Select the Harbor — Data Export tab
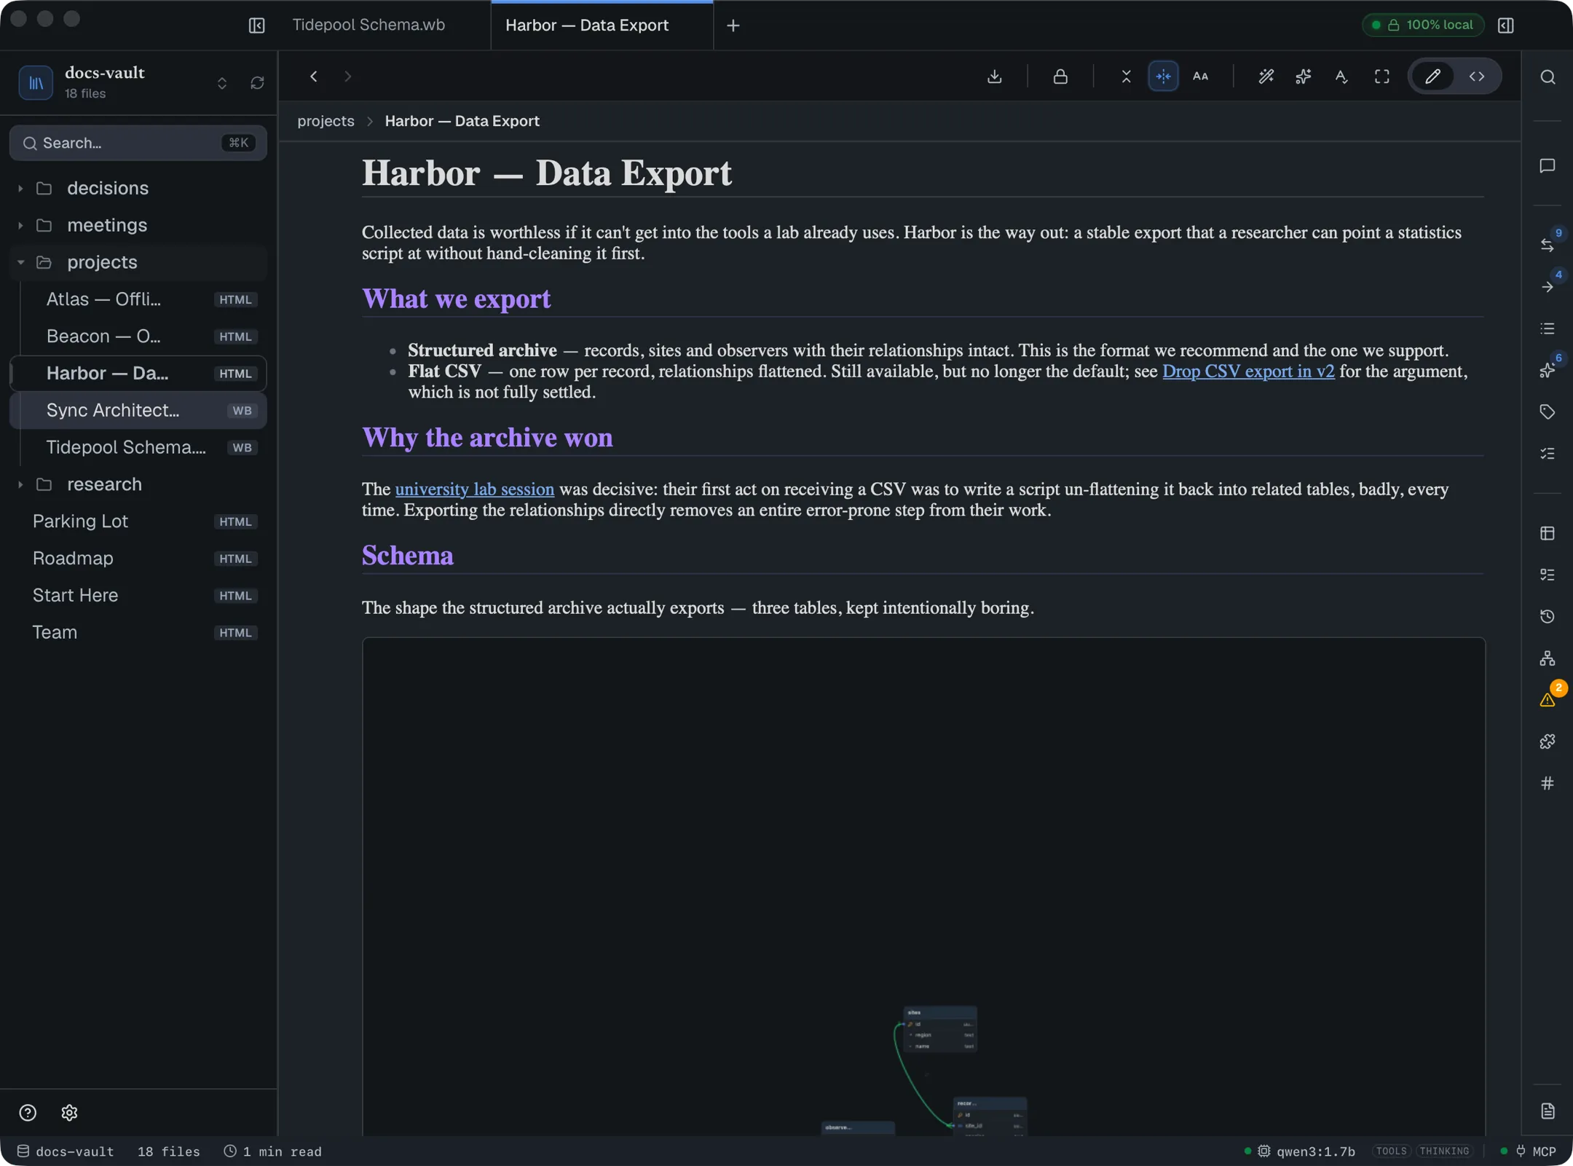1573x1166 pixels. 602,25
